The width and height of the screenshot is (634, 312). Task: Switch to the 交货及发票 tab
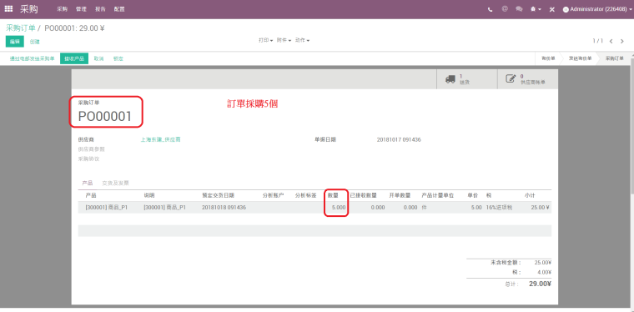115,183
